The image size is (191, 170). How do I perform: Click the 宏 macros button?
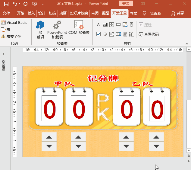[6, 29]
